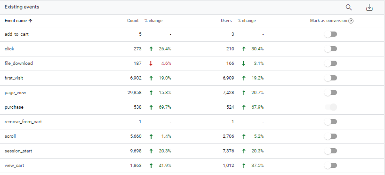Click the sort arrow beside Event name
Screen dimensions: 385x175
pyautogui.click(x=31, y=21)
